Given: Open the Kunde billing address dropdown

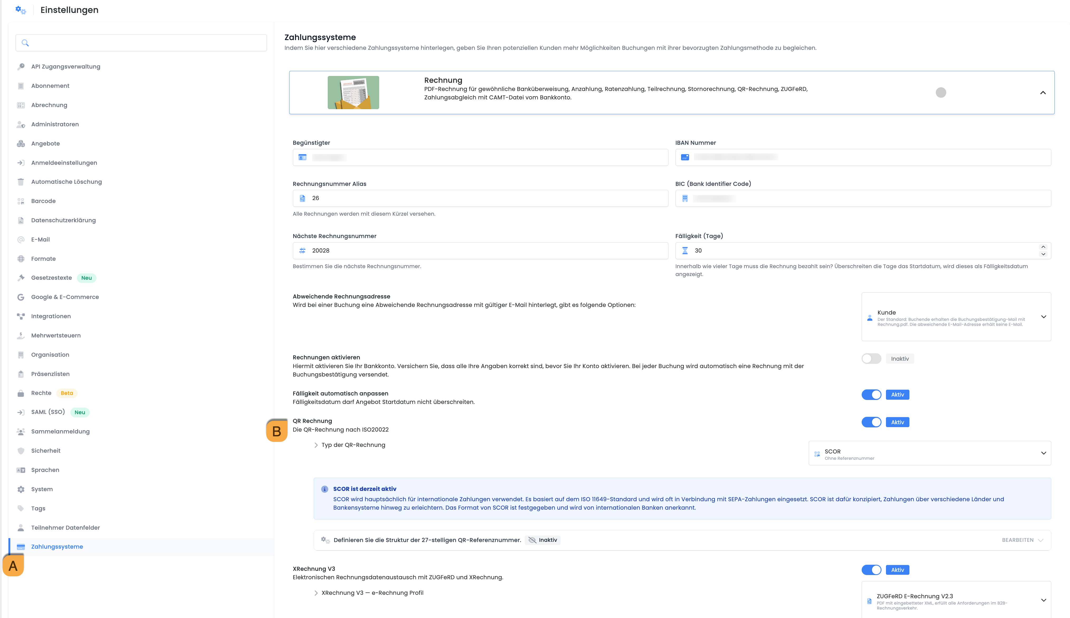Looking at the screenshot, I should (956, 317).
